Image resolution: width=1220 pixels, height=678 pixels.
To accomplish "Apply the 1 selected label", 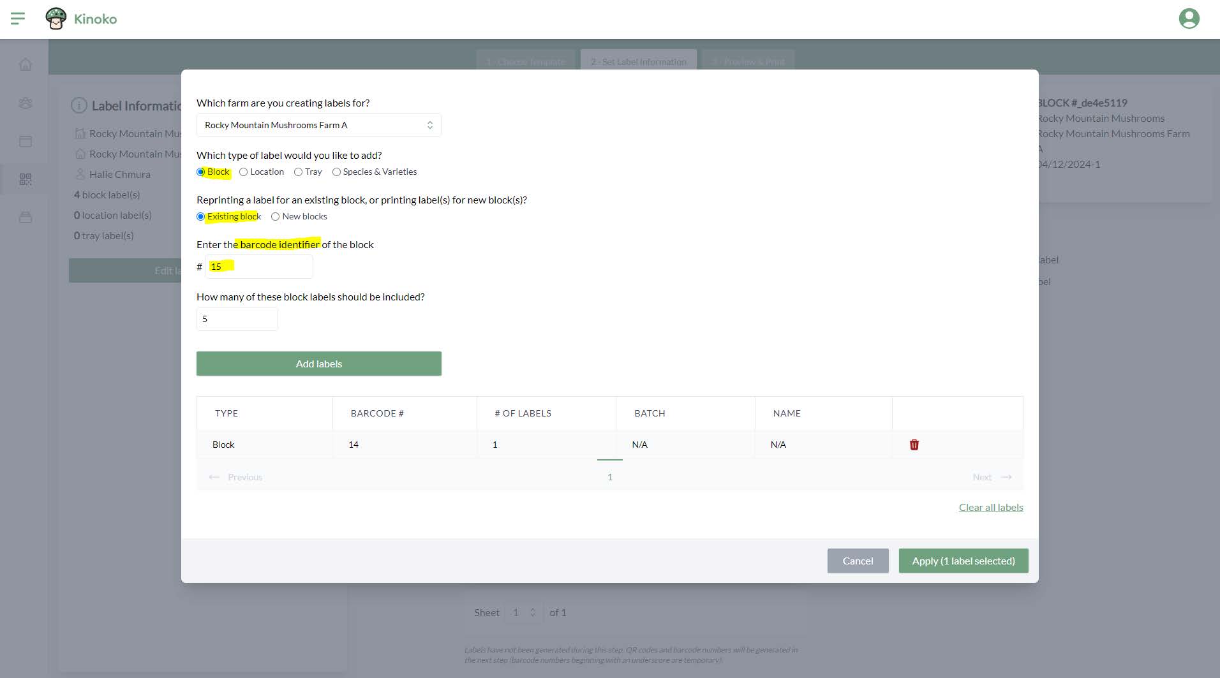I will [x=963, y=561].
